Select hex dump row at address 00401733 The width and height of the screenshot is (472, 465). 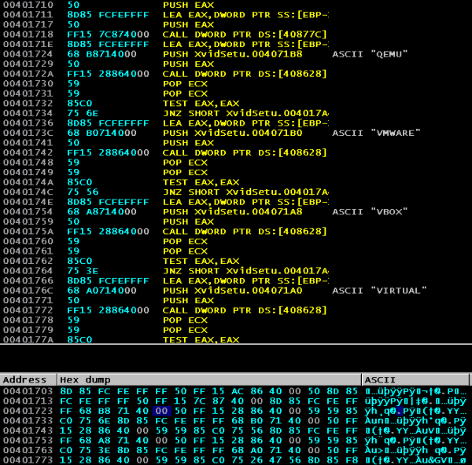[x=234, y=420]
